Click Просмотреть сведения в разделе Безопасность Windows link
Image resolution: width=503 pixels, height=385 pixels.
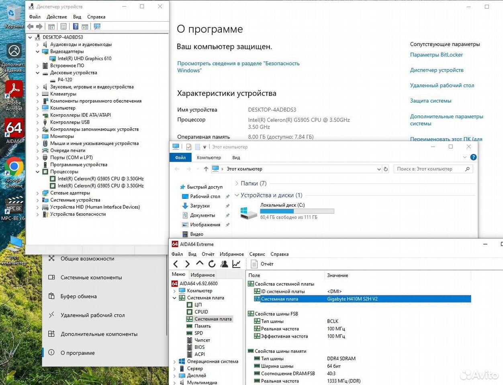click(x=238, y=67)
